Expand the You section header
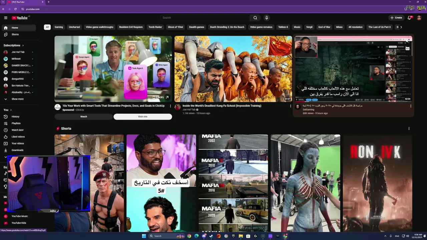 (x=8, y=110)
